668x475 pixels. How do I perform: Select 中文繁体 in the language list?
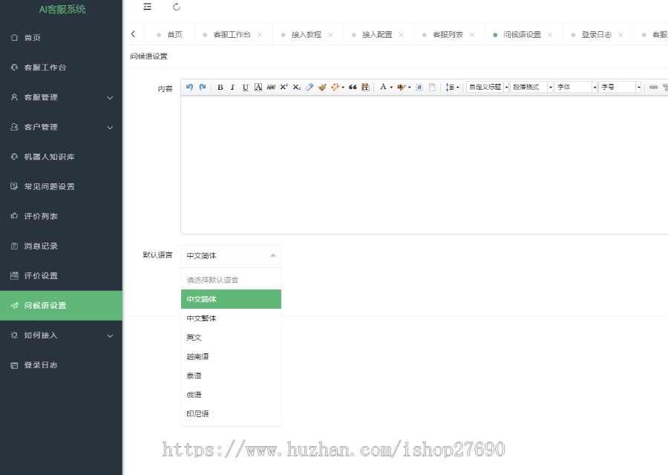[231, 318]
